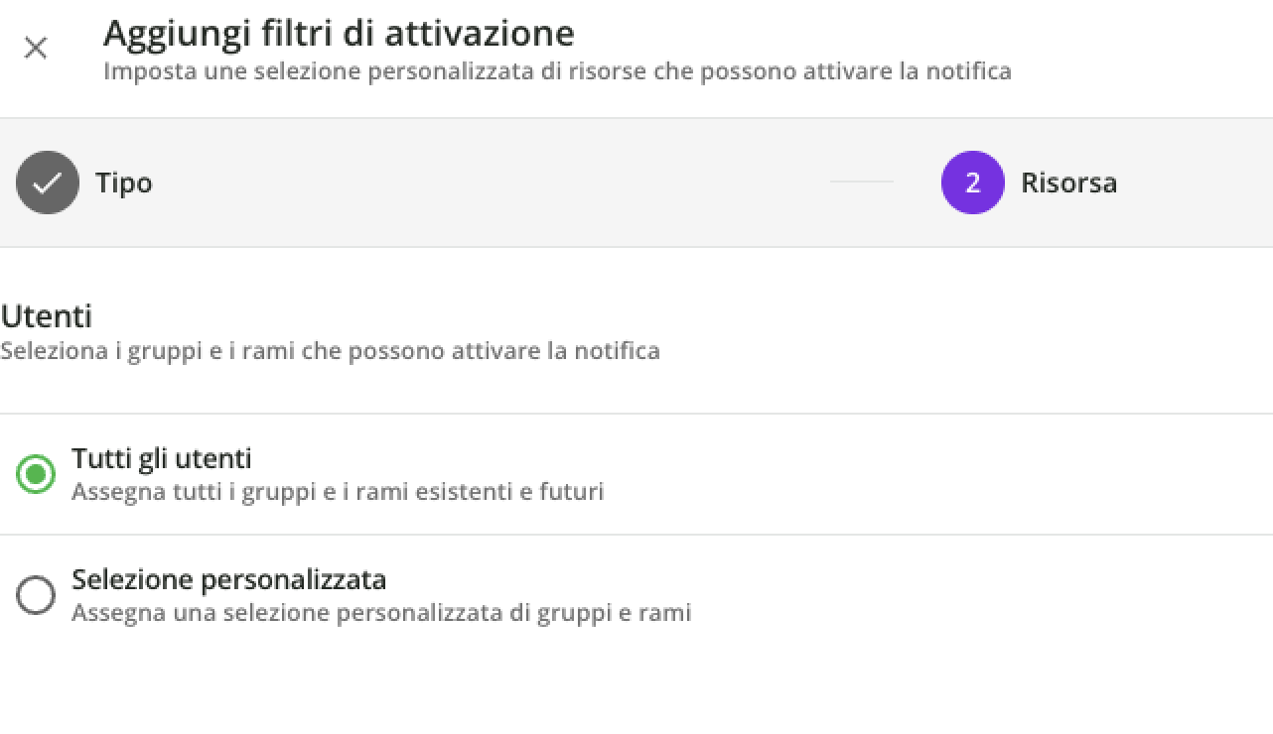Click the Utenti section heading
The image size is (1273, 734).
pyautogui.click(x=47, y=316)
